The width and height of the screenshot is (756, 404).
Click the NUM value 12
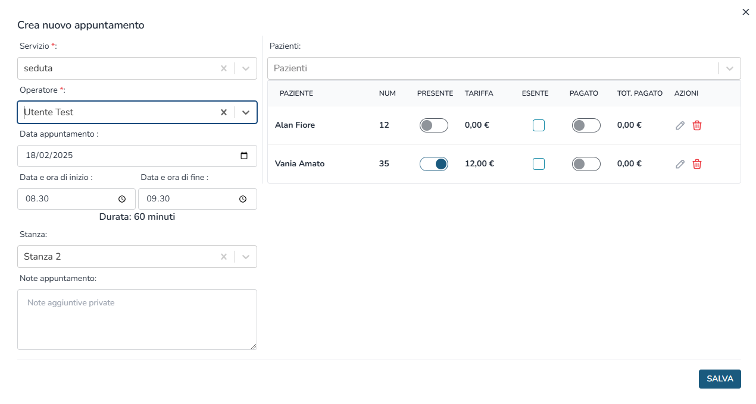384,125
